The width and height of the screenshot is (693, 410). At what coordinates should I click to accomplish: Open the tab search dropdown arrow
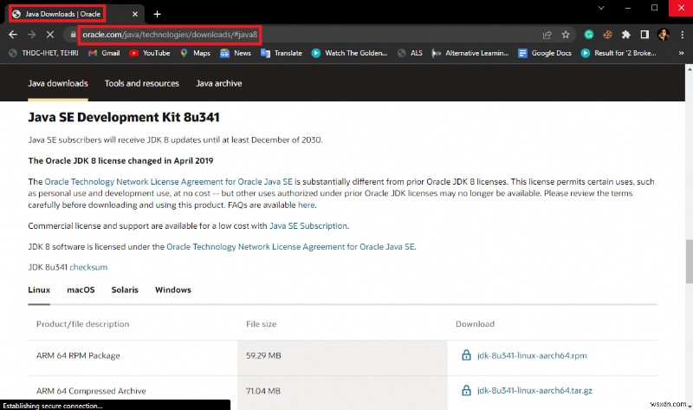(x=602, y=8)
